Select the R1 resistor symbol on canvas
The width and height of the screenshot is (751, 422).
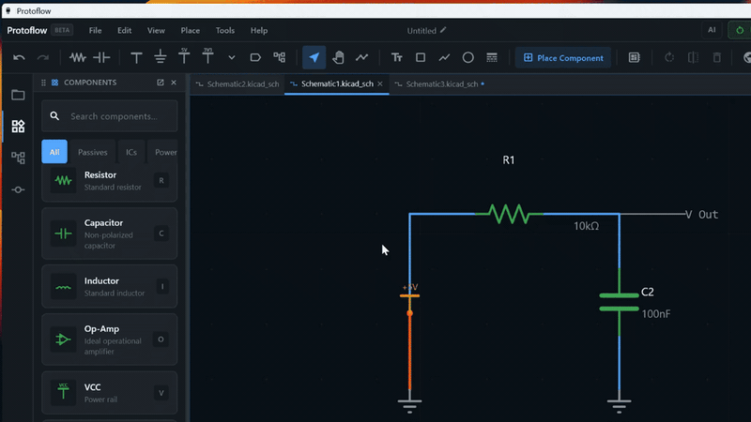point(509,214)
